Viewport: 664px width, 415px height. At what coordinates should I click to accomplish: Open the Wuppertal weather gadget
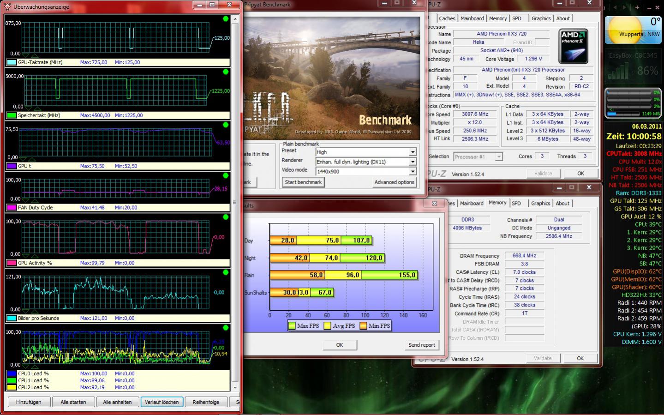633,30
